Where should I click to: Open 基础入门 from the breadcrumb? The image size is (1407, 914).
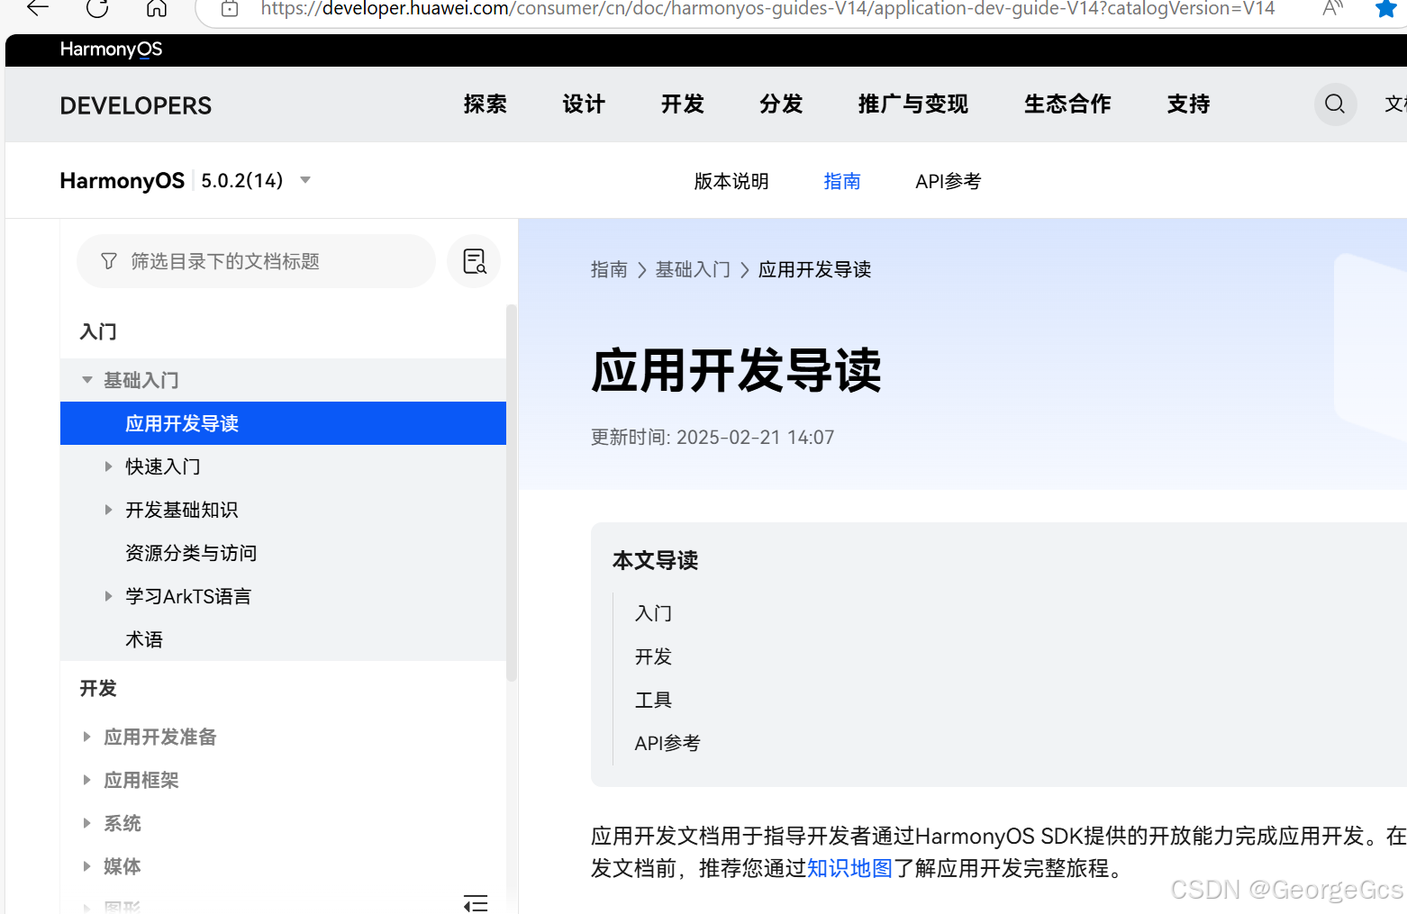coord(693,268)
